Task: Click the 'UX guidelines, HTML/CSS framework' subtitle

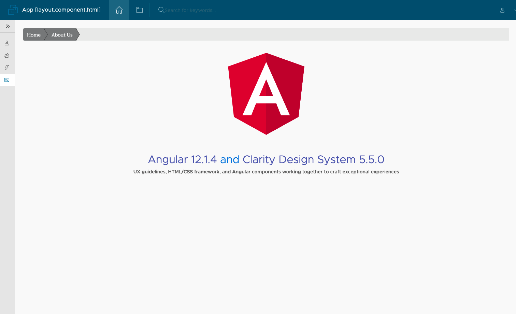Action: pyautogui.click(x=266, y=172)
